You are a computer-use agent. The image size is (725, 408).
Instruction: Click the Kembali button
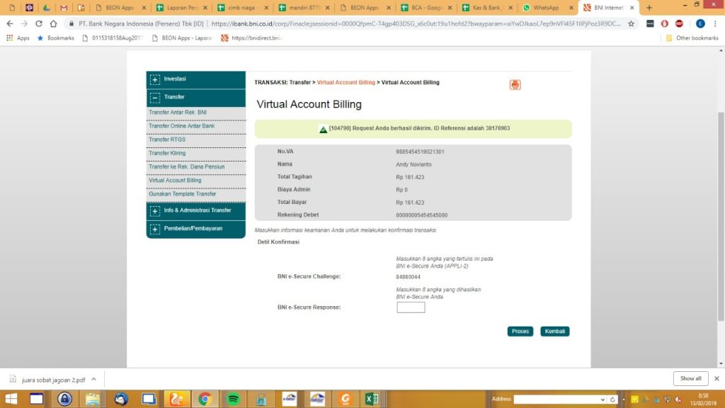[x=554, y=331]
